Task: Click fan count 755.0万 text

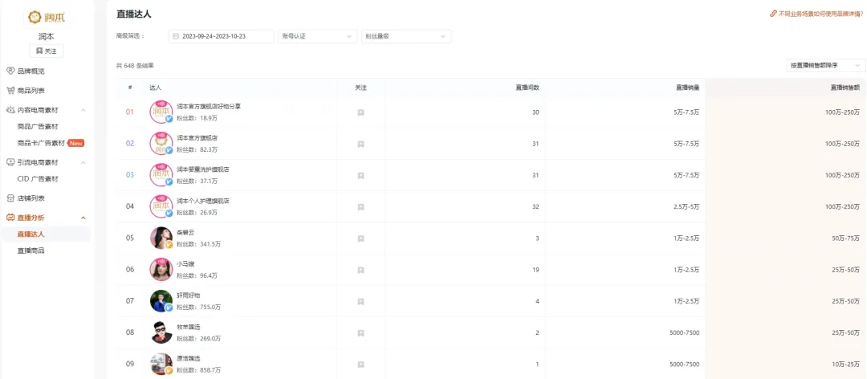Action: (210, 307)
